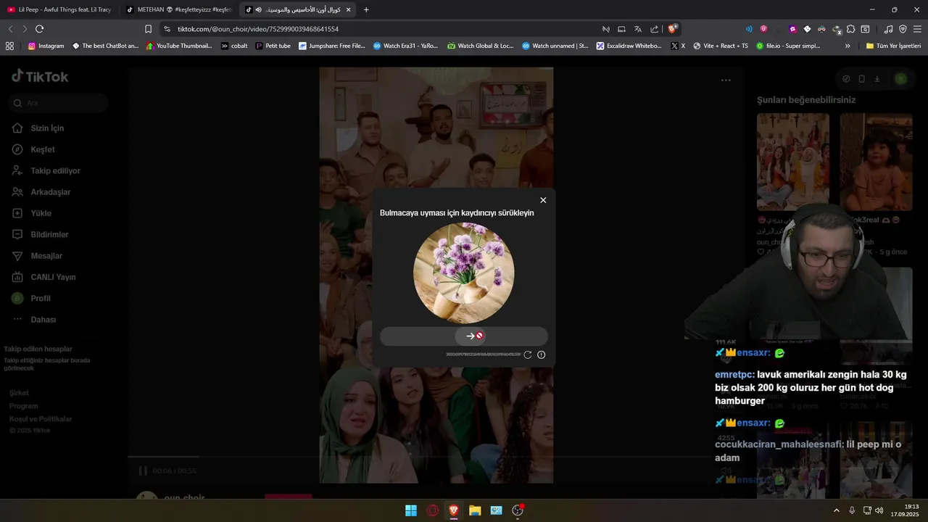Open the extensions puzzle icon
The image size is (928, 522).
pos(851,29)
